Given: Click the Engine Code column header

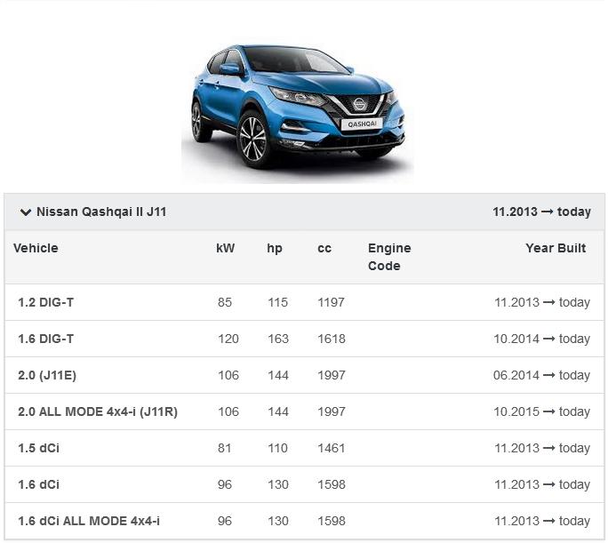Looking at the screenshot, I should [389, 257].
